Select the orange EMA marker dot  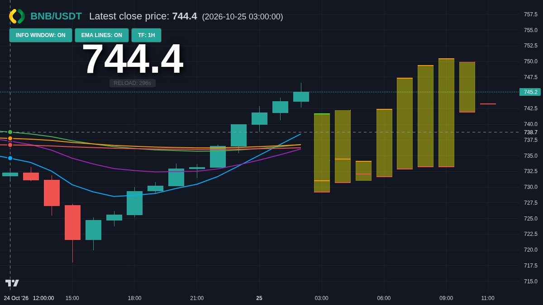pos(10,138)
